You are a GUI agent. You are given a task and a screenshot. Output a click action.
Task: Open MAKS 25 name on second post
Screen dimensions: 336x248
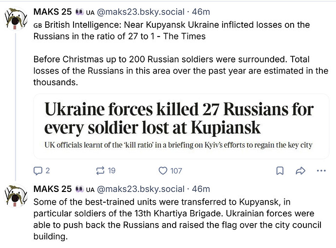(x=52, y=189)
